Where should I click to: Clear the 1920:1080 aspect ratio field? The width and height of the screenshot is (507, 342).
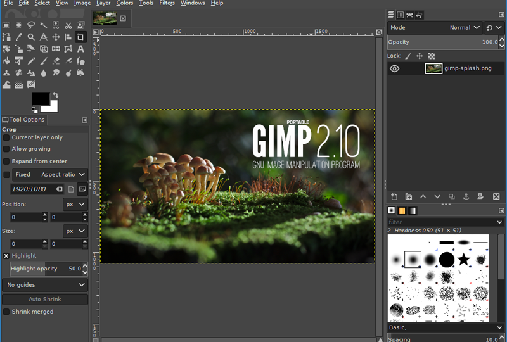[x=59, y=189]
